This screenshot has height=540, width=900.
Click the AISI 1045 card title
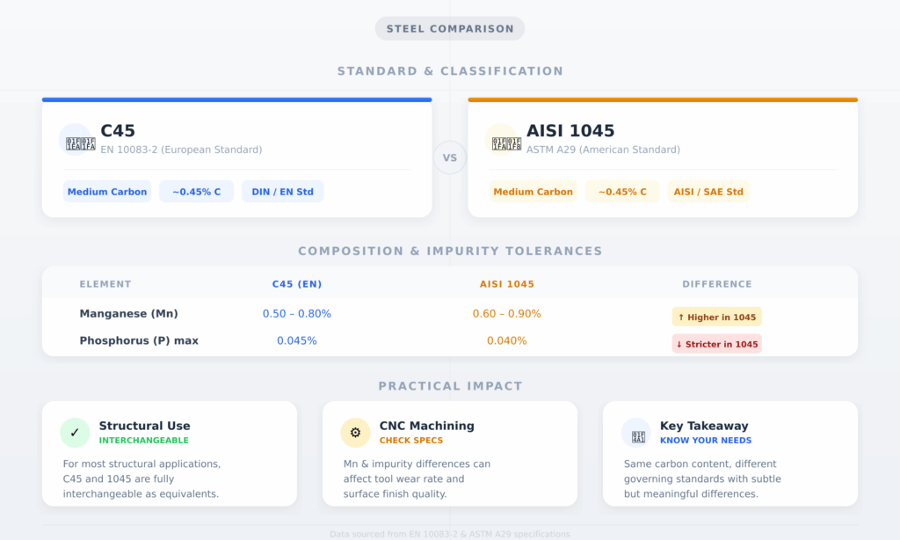570,131
